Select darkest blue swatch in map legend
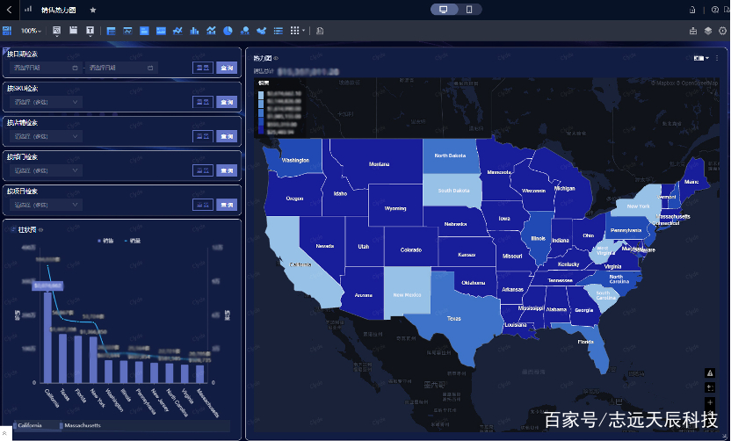The width and height of the screenshot is (731, 441). [261, 131]
